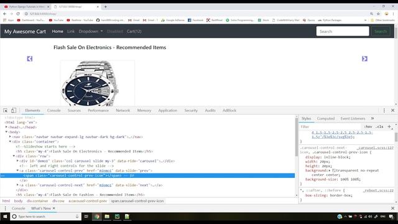398x224 pixels.
Task: Open the Google AdSense bookmark
Action: point(173,20)
